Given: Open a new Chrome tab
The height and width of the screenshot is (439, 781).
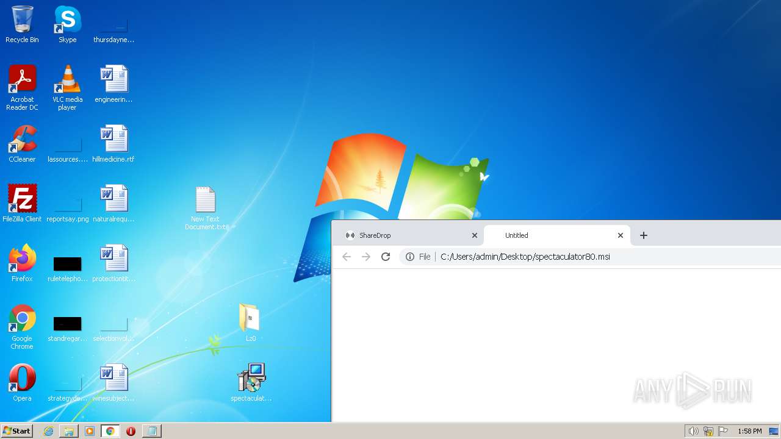Looking at the screenshot, I should tap(643, 235).
